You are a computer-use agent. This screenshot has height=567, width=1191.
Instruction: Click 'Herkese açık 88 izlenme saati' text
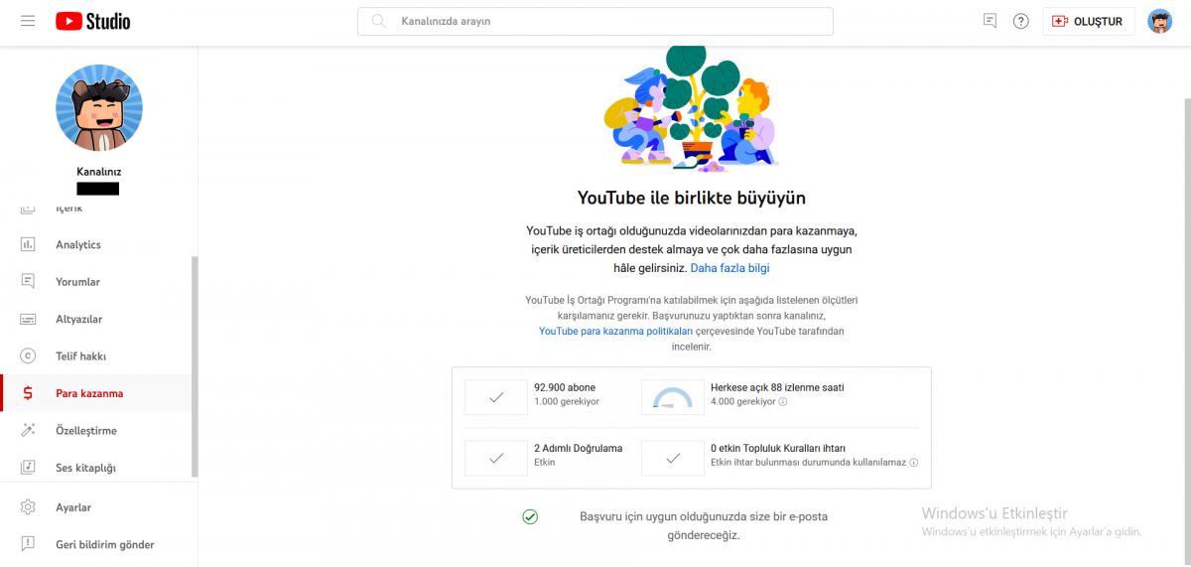click(777, 387)
